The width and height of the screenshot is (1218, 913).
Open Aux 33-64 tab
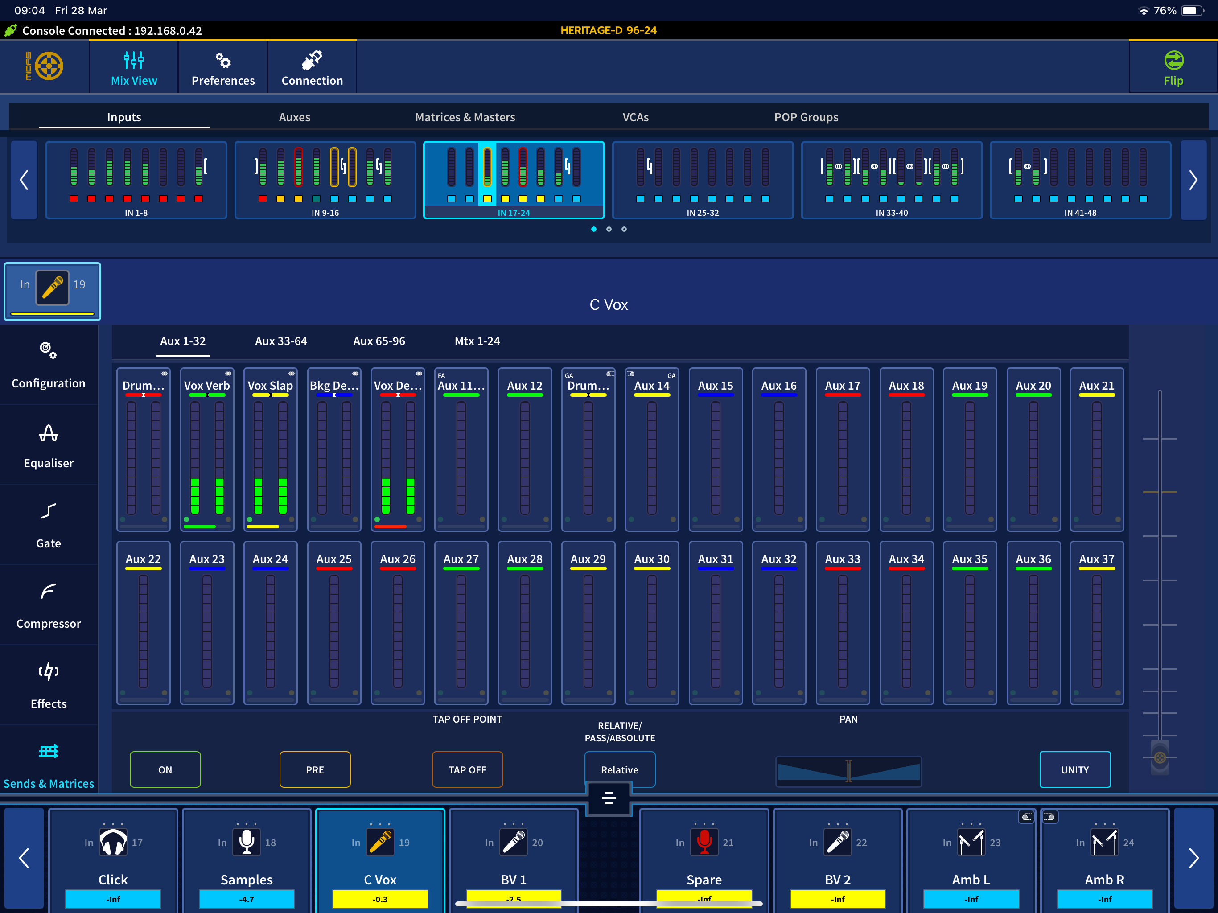(x=281, y=341)
